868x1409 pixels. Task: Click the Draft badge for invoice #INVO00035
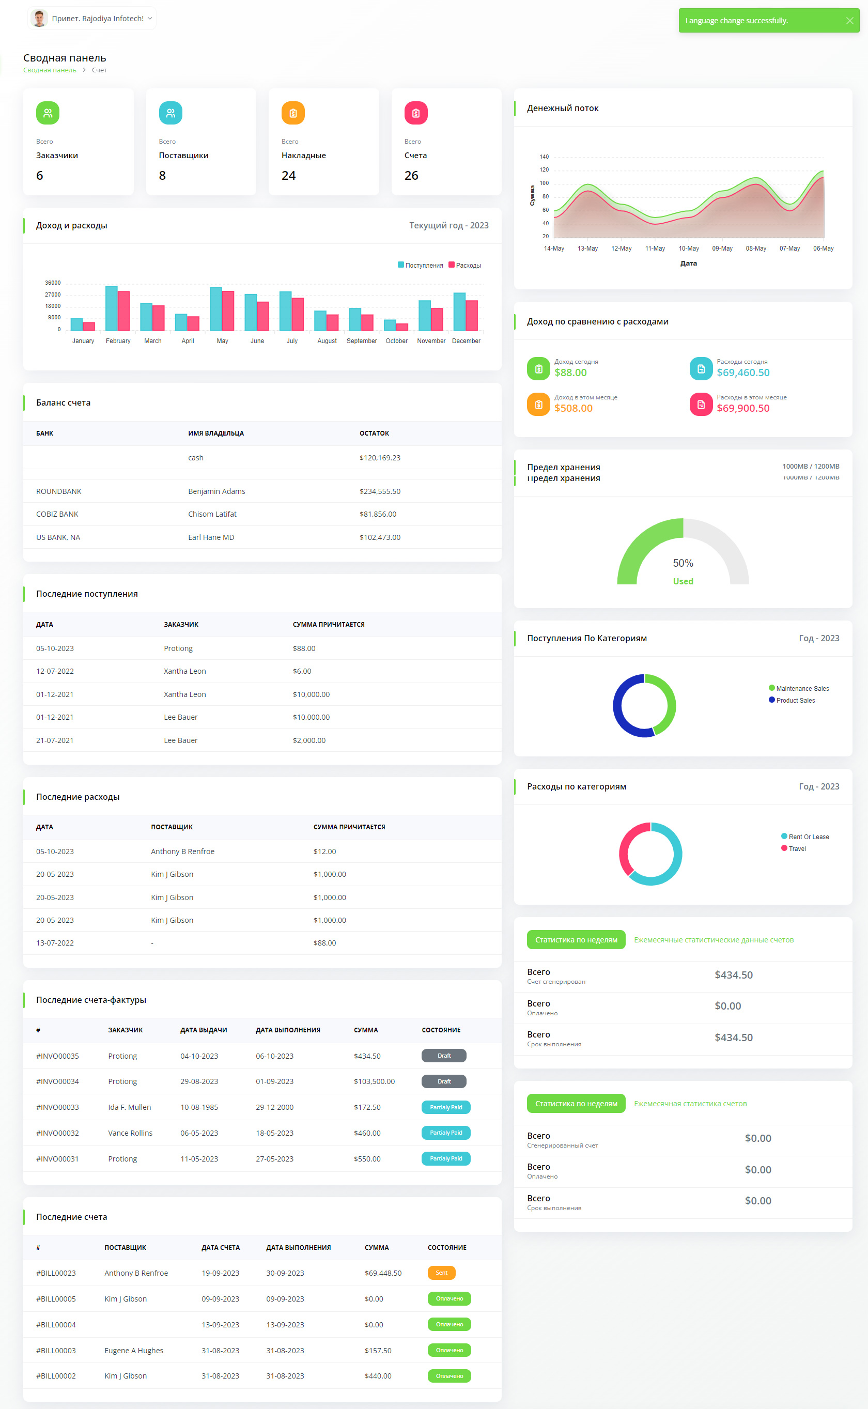tap(444, 1056)
